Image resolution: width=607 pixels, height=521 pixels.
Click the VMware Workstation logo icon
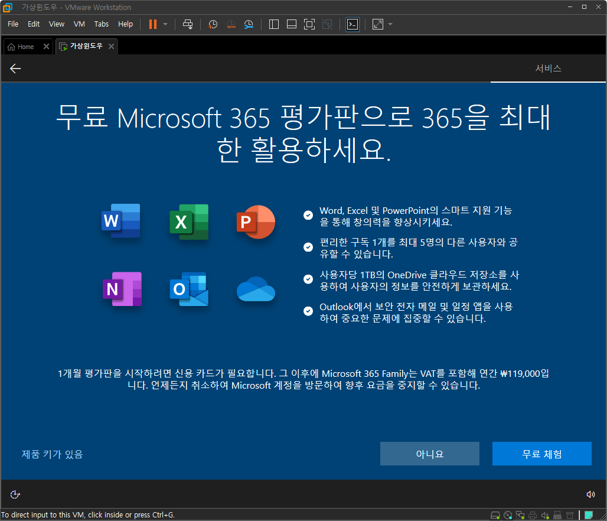(7, 7)
